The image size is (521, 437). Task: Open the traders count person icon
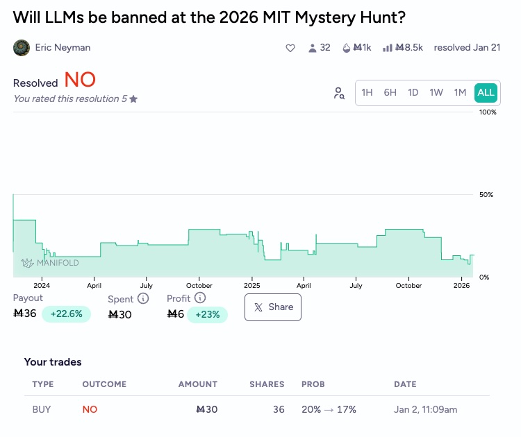[313, 48]
